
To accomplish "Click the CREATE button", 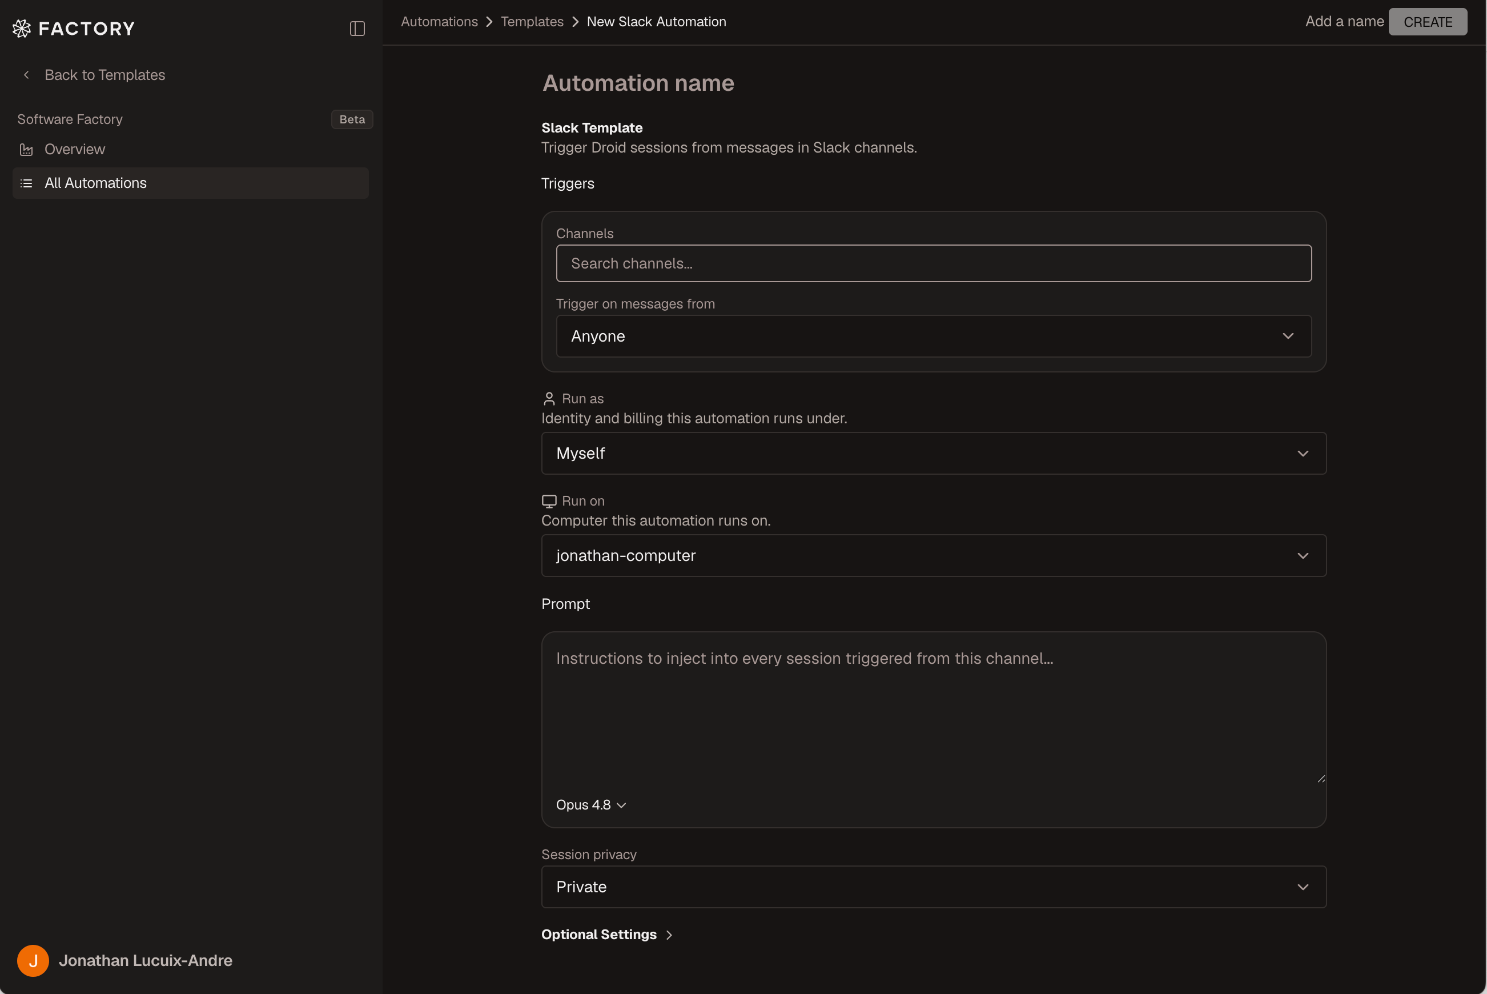I will (1428, 22).
